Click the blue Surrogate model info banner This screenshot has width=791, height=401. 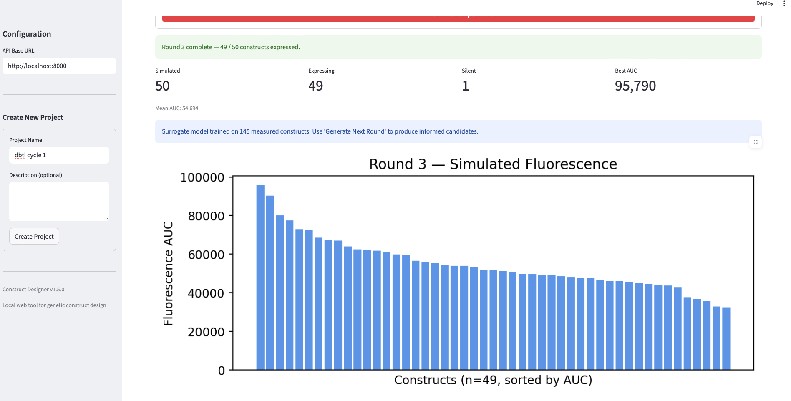[x=458, y=131]
